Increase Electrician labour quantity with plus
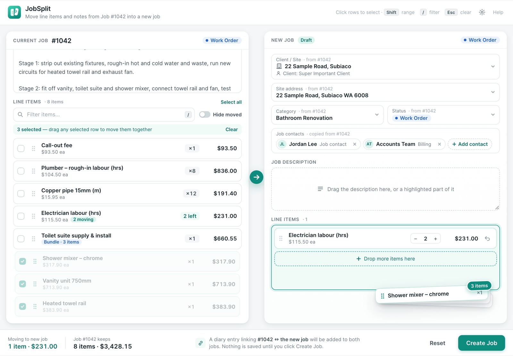513x356 pixels. pos(435,239)
